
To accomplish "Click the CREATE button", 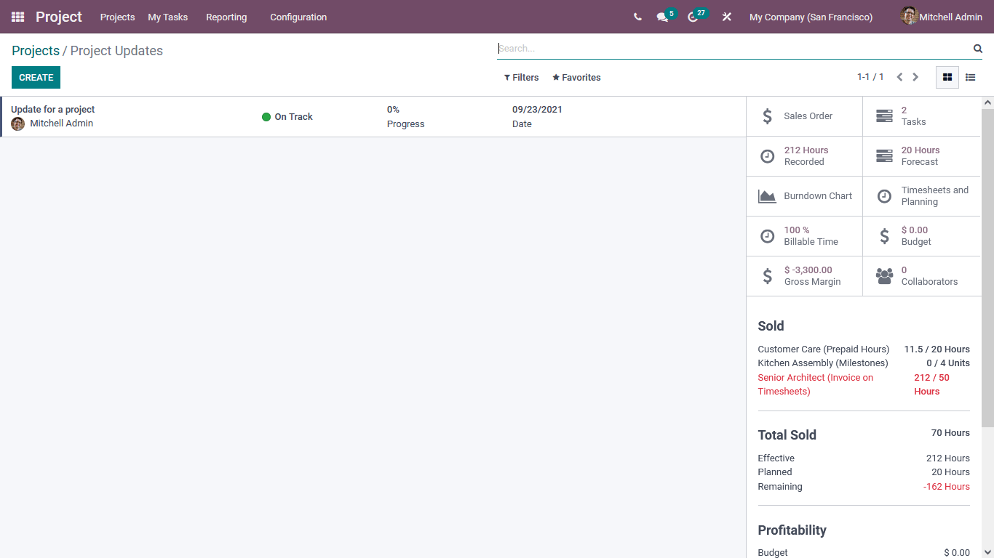I will click(x=36, y=78).
